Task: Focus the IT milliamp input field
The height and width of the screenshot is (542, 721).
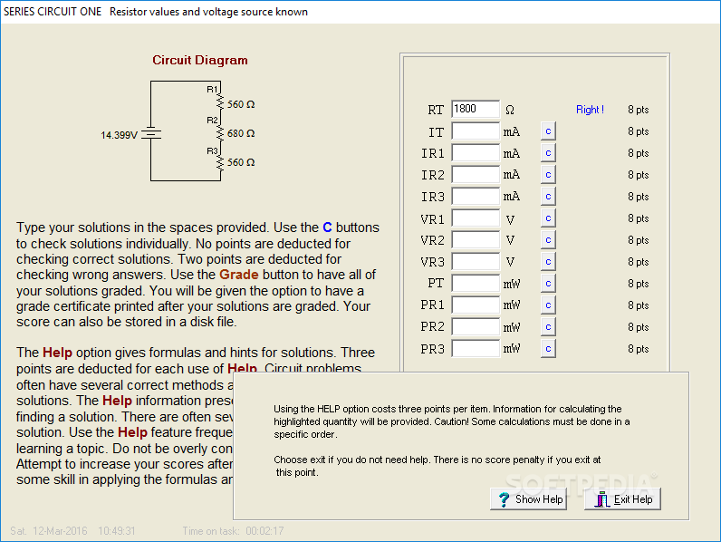Action: pyautogui.click(x=476, y=131)
